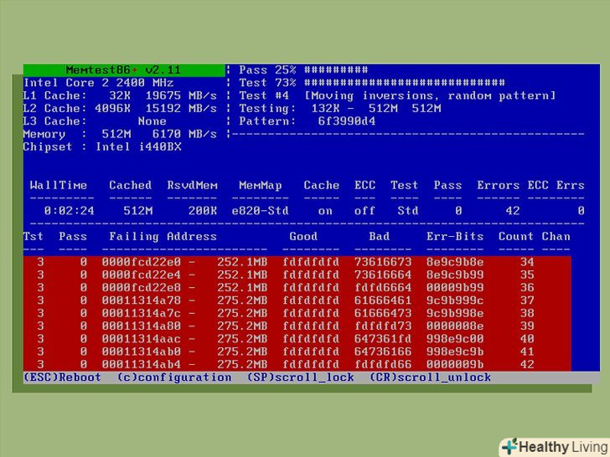Select the L2 Cache 4096K 15192 MB/s line
This screenshot has width=610, height=457.
(x=120, y=109)
